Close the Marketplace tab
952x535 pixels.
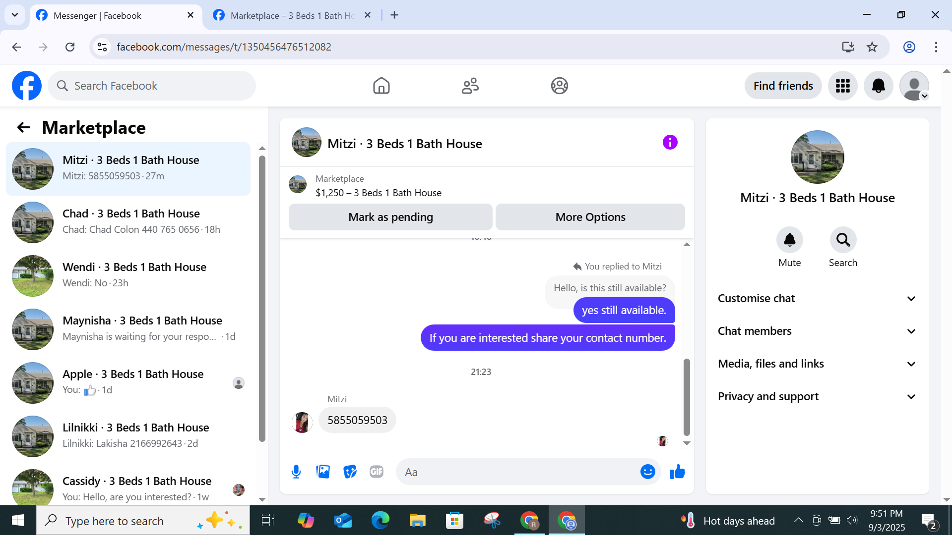[368, 15]
